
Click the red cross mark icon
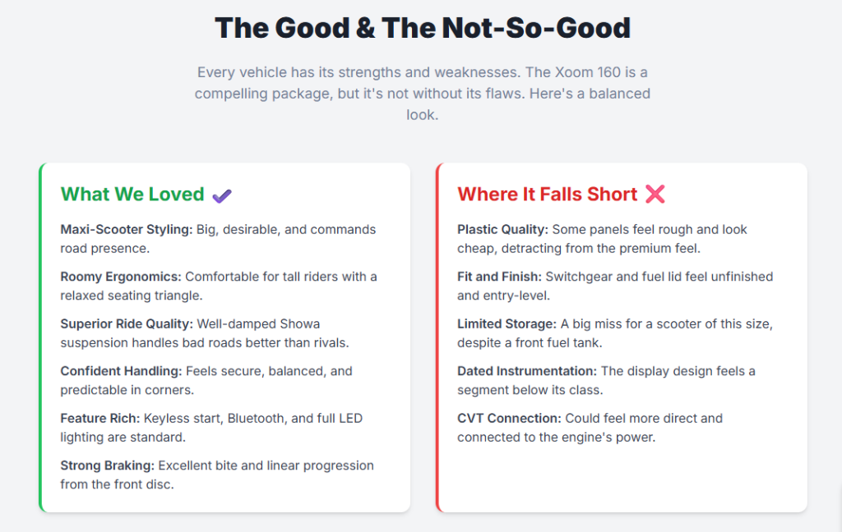coord(655,195)
